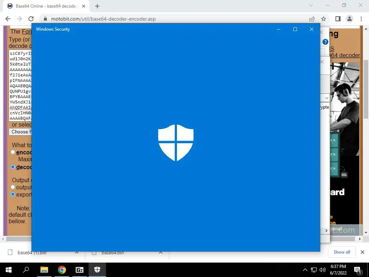Switch to the Base64 Online tab
The image size is (369, 277).
point(46,6)
